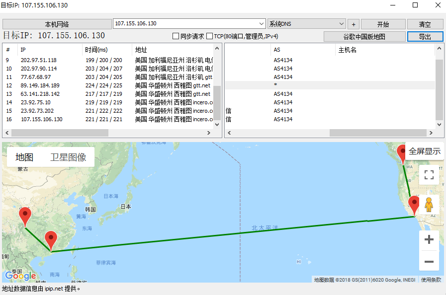The height and width of the screenshot is (295, 446).
Task: Click the asterisk AS entry
Action: 275,85
